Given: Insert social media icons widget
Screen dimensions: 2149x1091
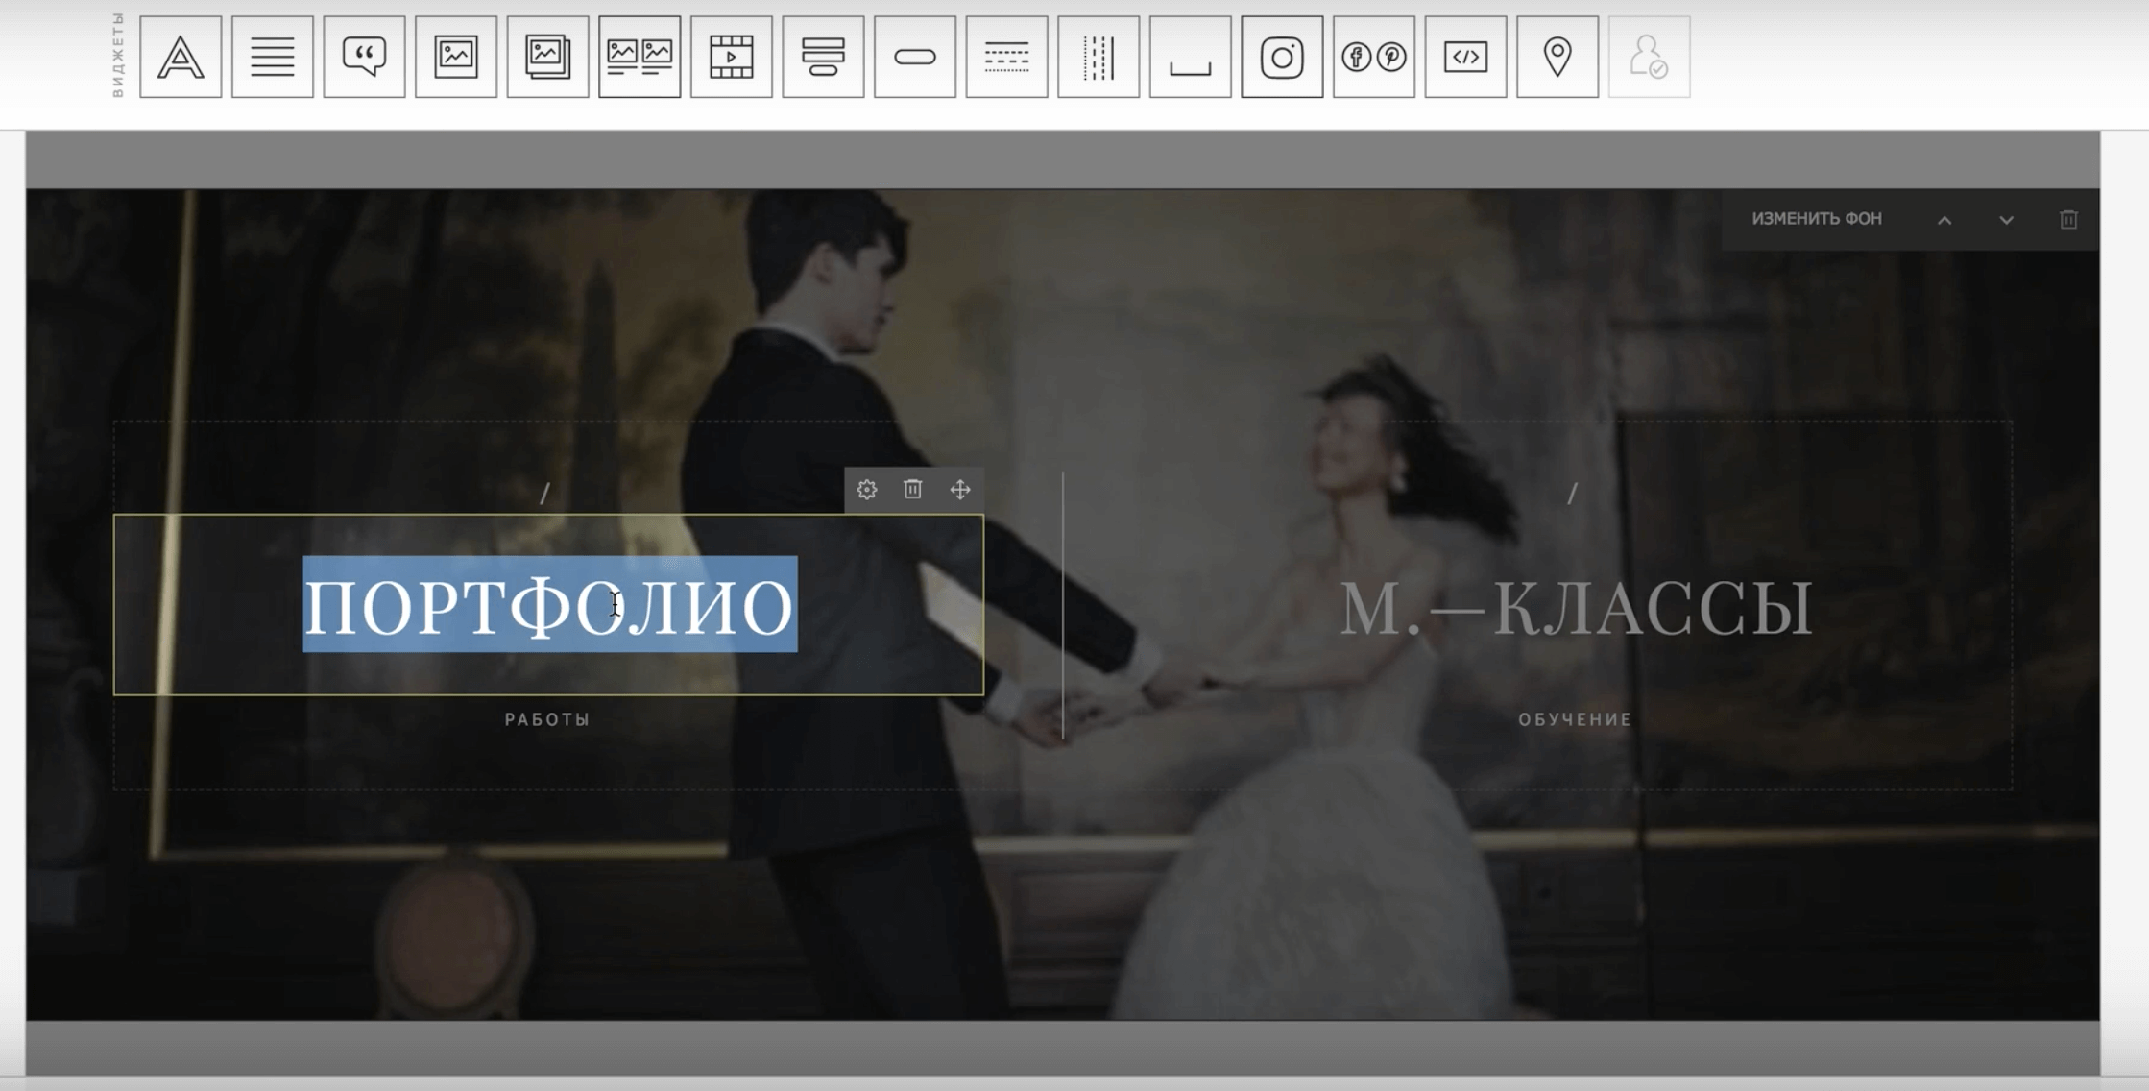Looking at the screenshot, I should point(1373,57).
